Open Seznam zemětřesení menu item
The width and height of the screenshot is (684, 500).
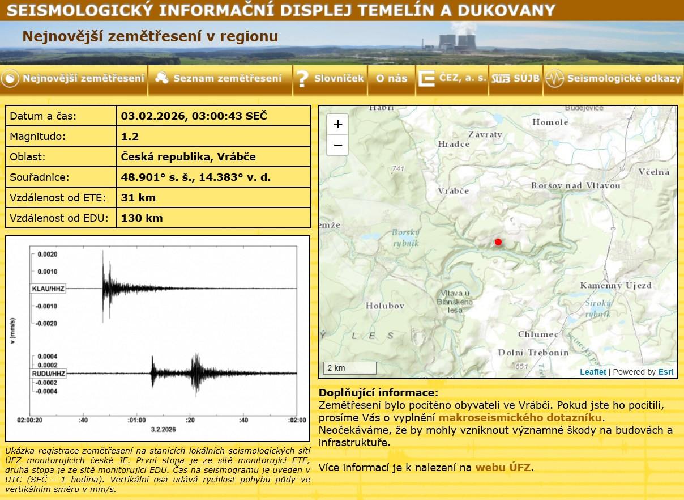point(227,79)
